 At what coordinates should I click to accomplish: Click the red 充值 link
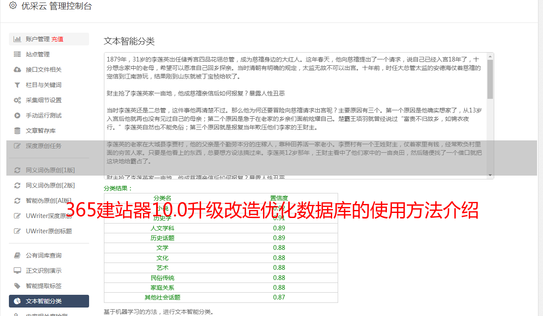(x=57, y=39)
